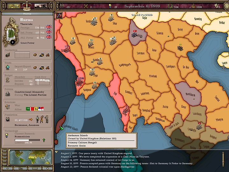This screenshot has width=229, height=172.
Task: Click the Burma title bar of side panel
Action: (27, 14)
